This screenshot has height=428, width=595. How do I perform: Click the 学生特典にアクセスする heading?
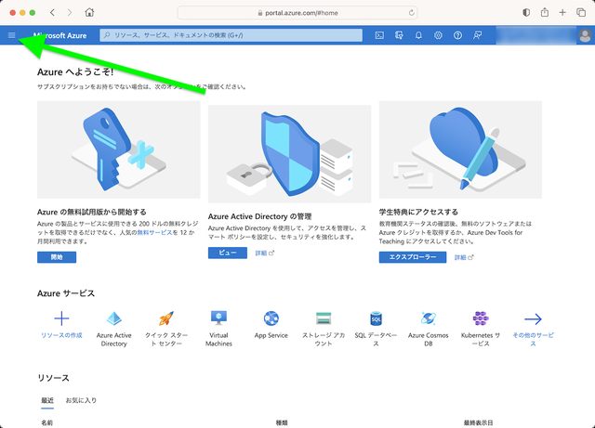coord(418,212)
